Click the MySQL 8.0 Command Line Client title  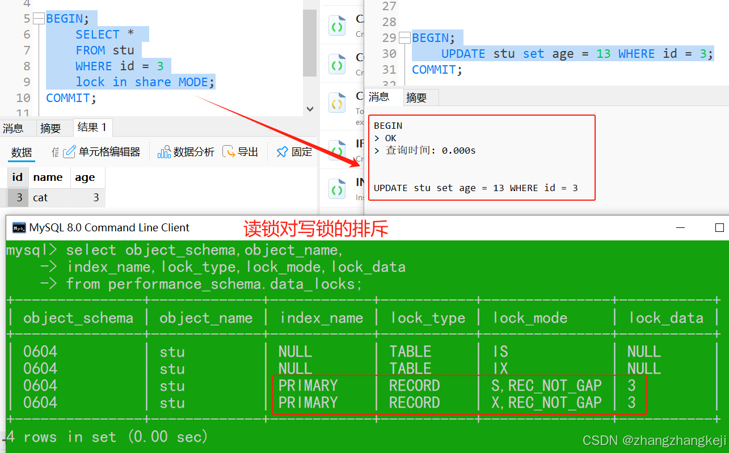[109, 228]
